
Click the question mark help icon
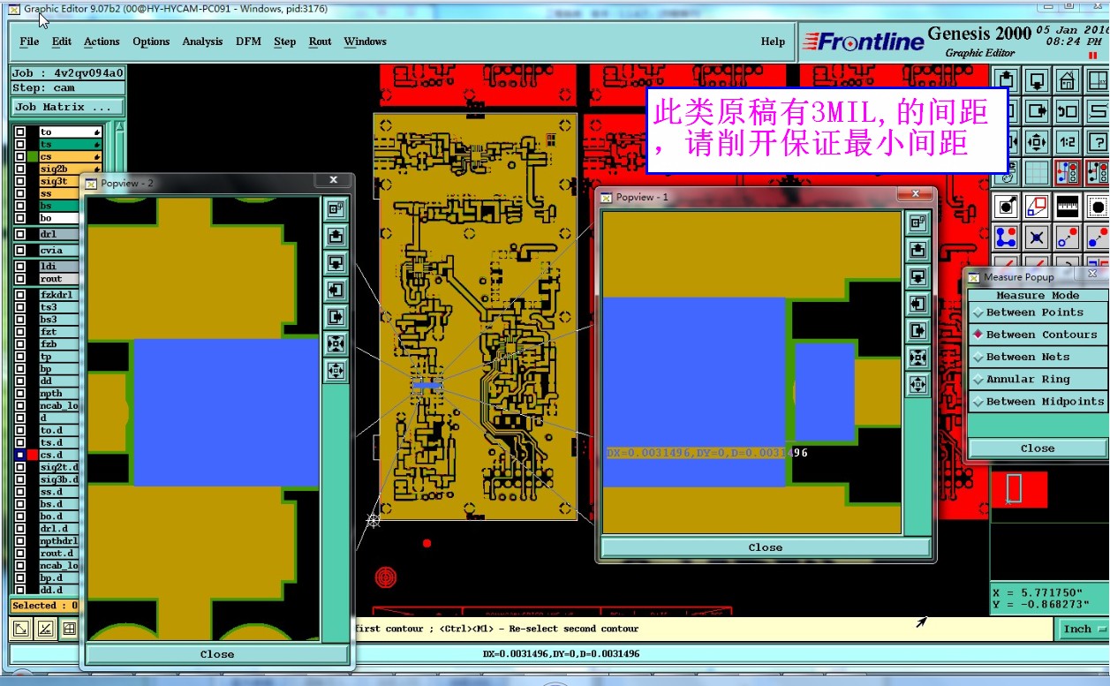tap(1098, 141)
